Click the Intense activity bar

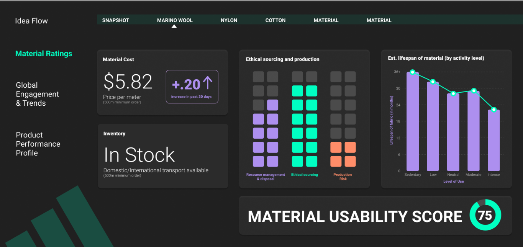[494, 140]
